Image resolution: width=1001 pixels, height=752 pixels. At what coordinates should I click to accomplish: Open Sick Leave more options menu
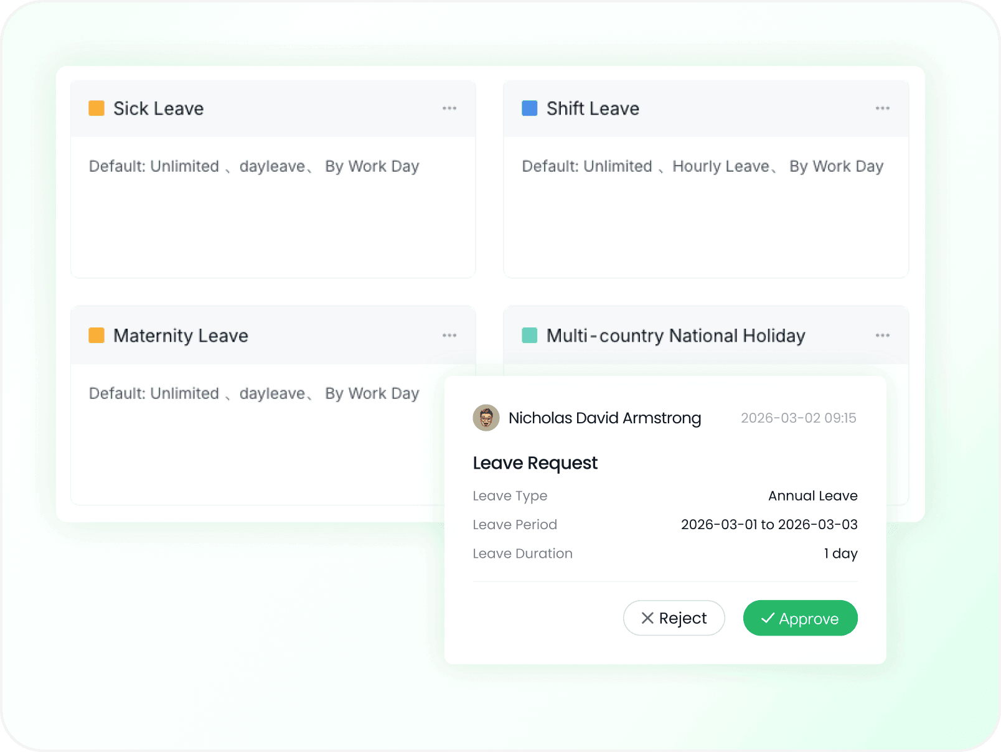449,108
